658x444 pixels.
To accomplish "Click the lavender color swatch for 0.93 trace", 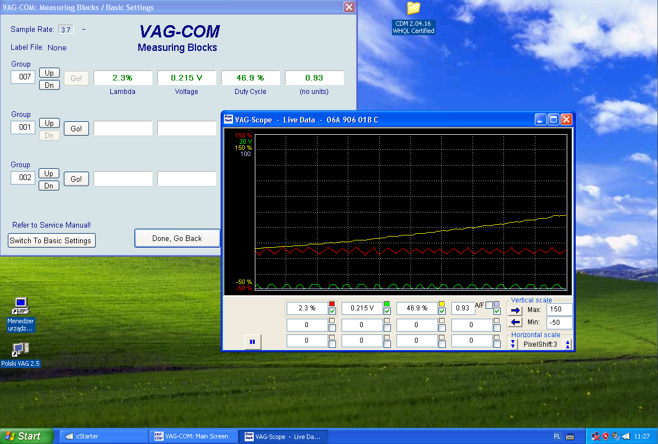I will 497,304.
